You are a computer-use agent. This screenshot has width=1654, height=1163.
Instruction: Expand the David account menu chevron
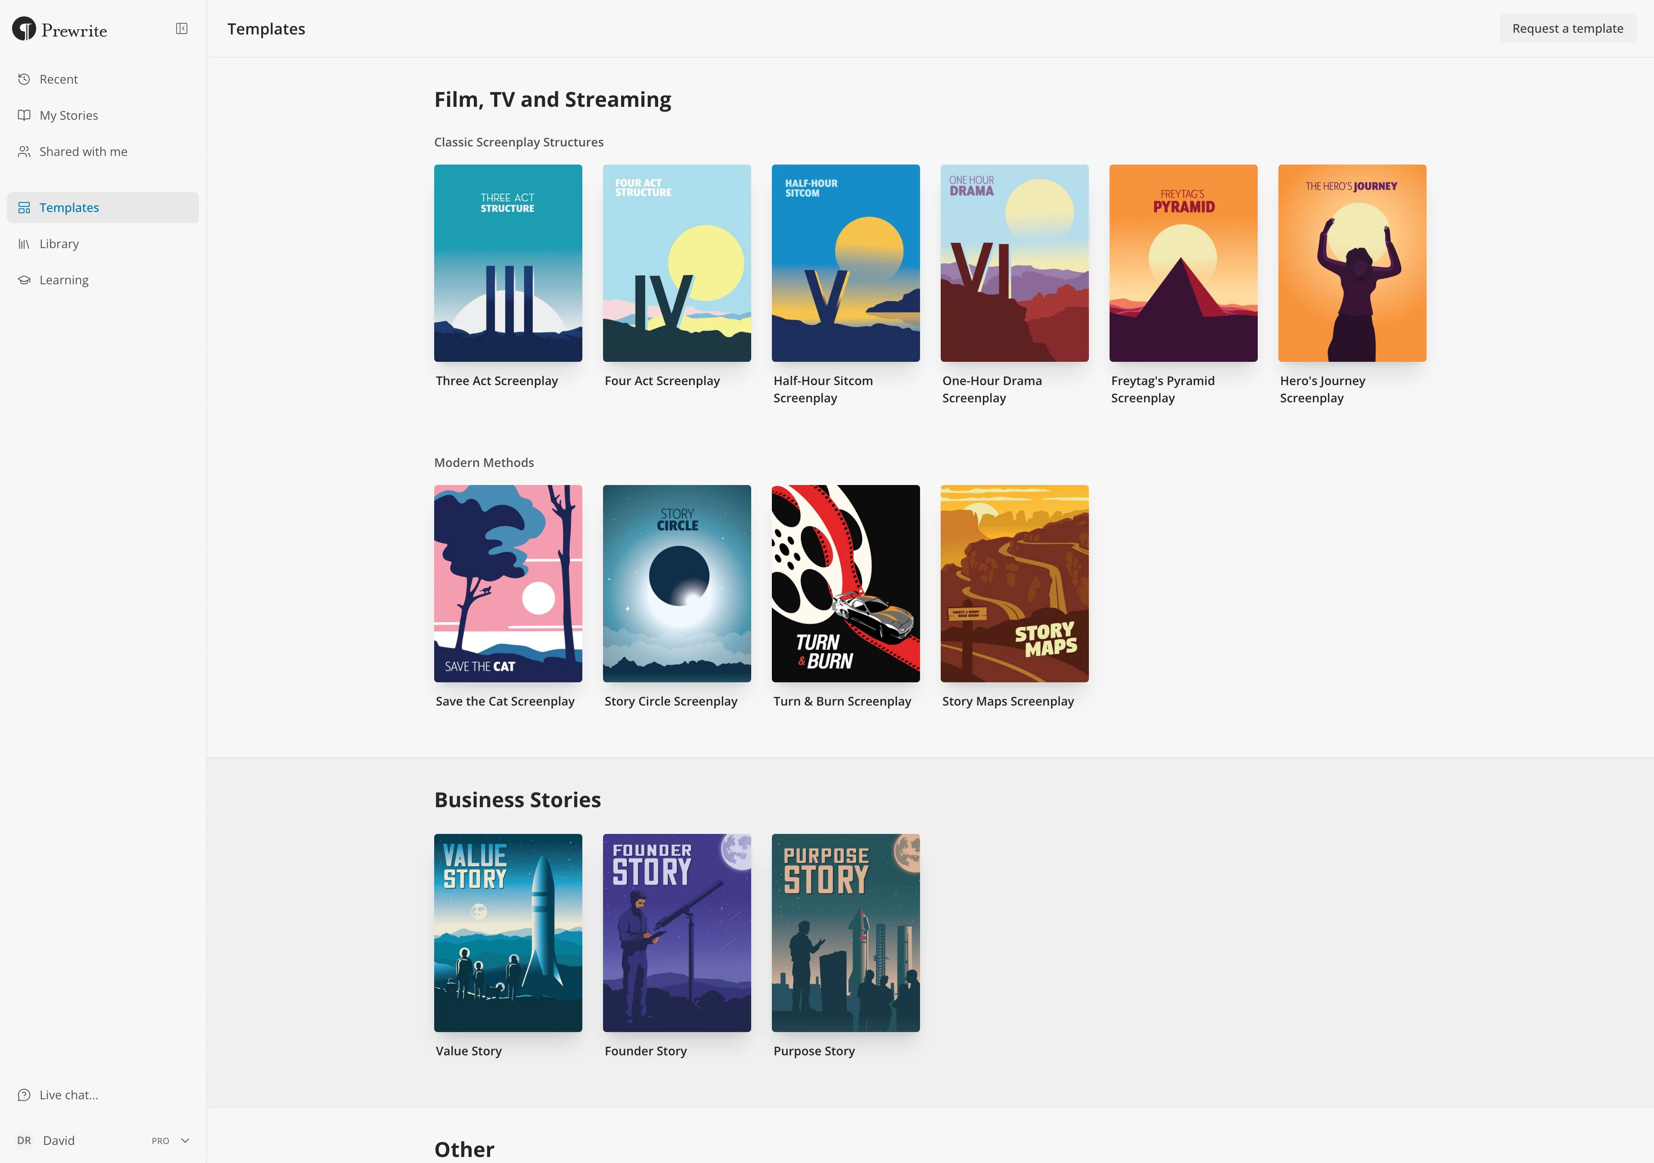click(185, 1141)
